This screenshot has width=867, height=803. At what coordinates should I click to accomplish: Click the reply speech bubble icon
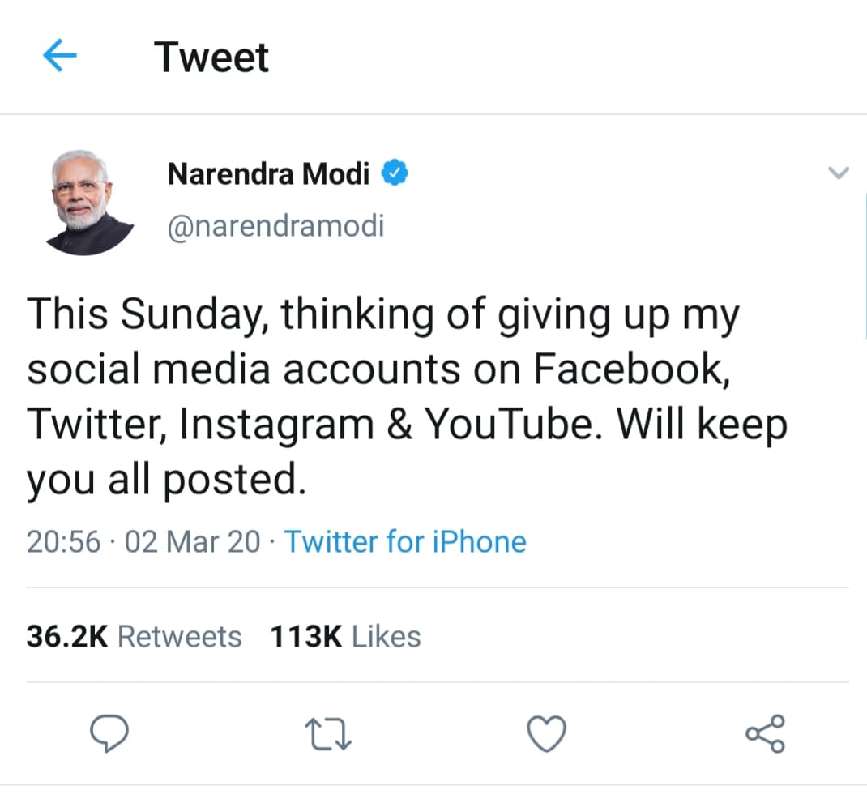point(108,734)
